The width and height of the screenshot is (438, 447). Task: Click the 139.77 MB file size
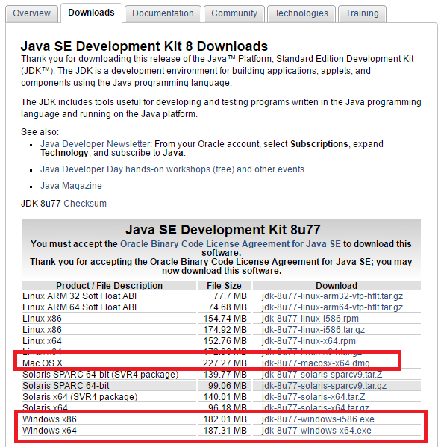point(225,375)
